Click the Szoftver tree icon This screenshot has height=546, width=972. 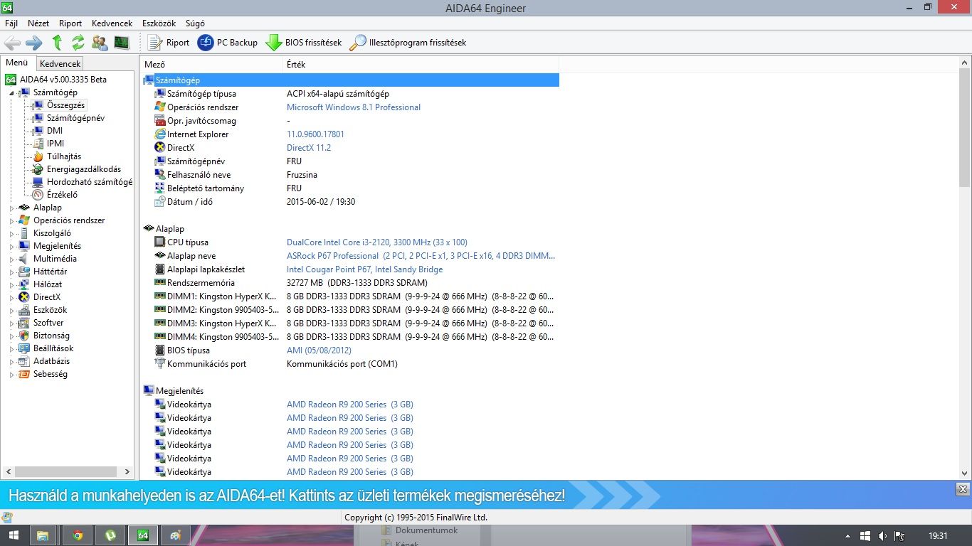coord(25,323)
